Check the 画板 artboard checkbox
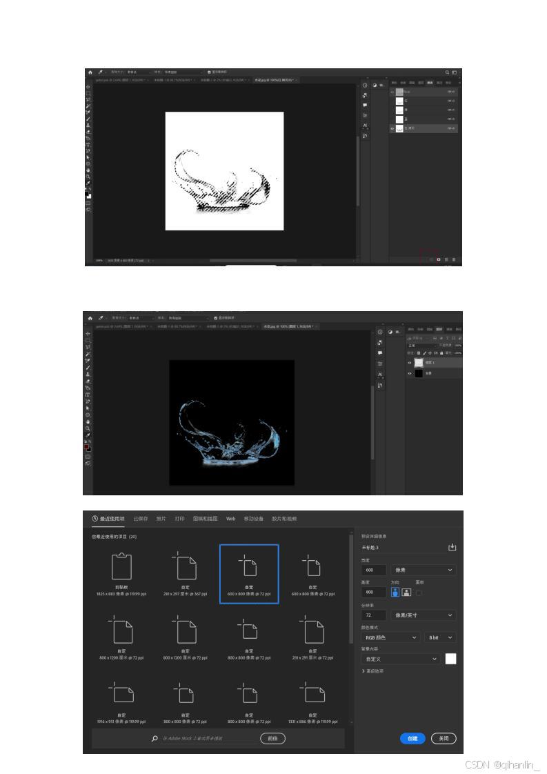The width and height of the screenshot is (547, 774). [x=419, y=593]
